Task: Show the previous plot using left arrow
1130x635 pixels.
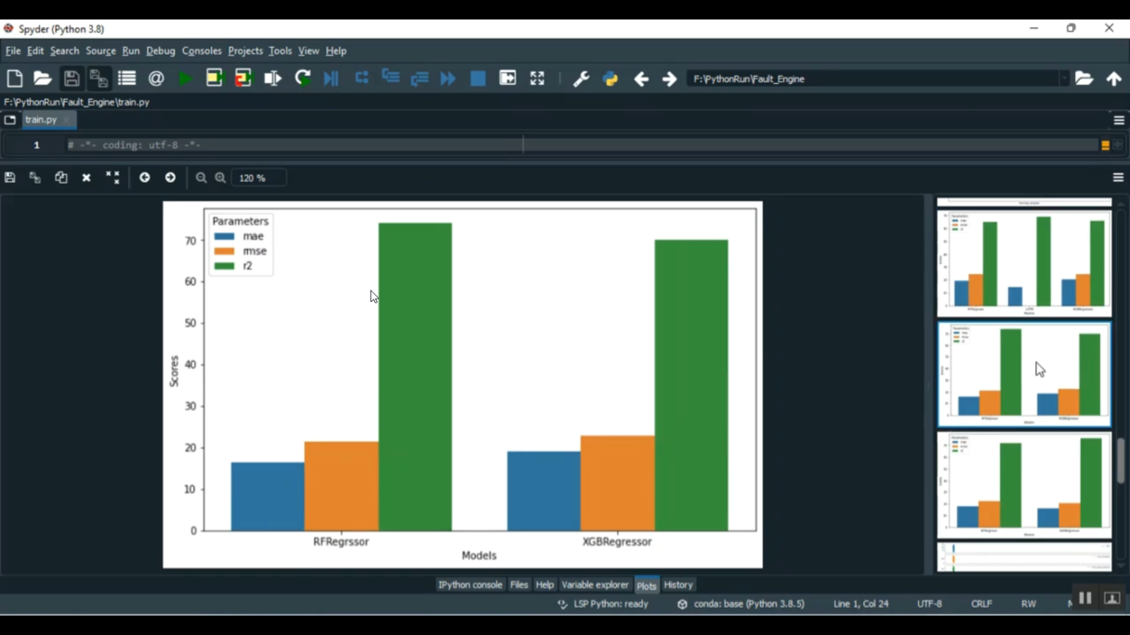Action: tap(145, 178)
